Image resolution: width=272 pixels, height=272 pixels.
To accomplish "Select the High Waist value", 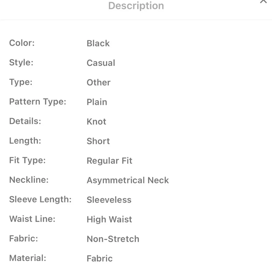I will 109,220.
